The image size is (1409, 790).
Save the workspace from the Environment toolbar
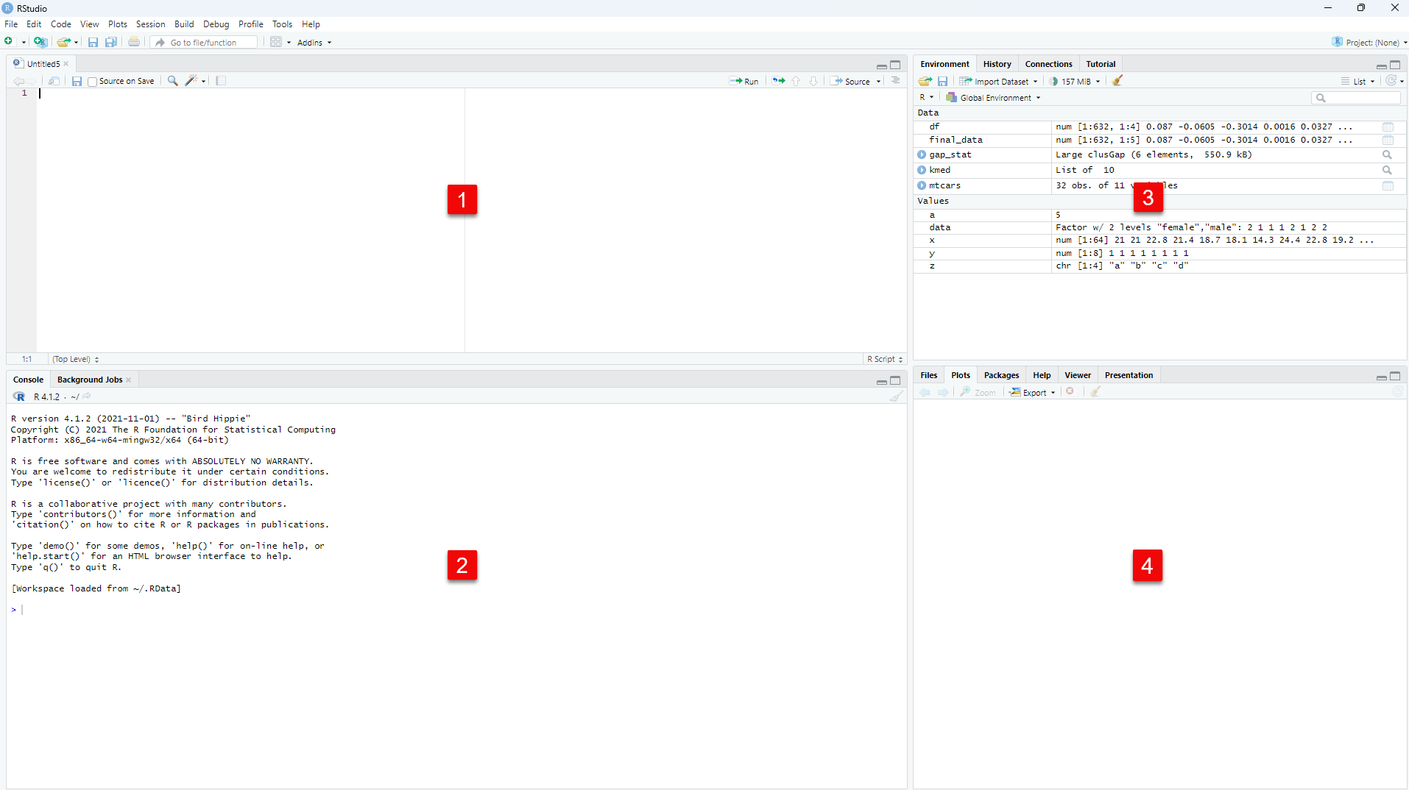(942, 82)
